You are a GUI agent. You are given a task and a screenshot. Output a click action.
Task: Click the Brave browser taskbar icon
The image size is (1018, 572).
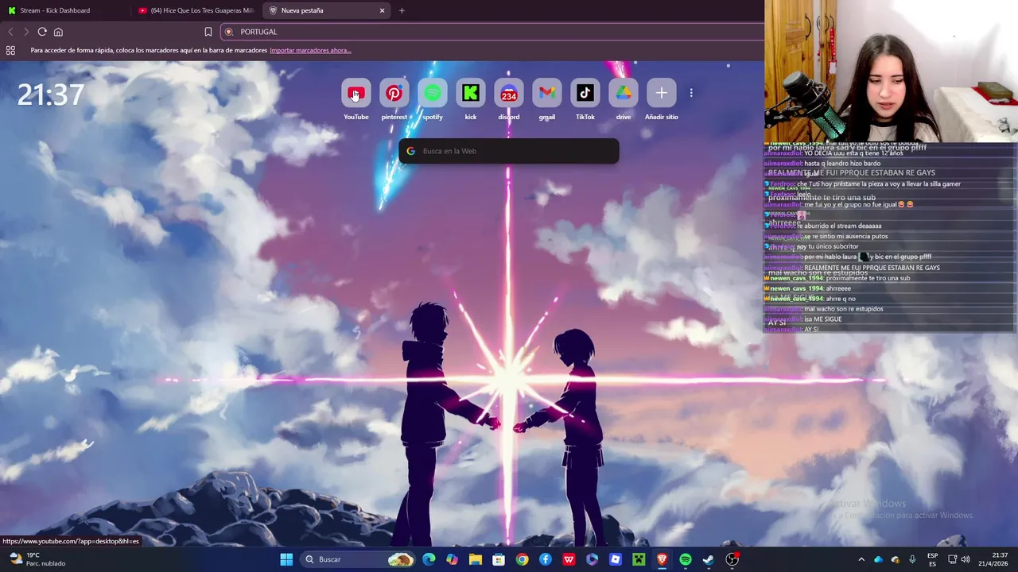tap(662, 559)
